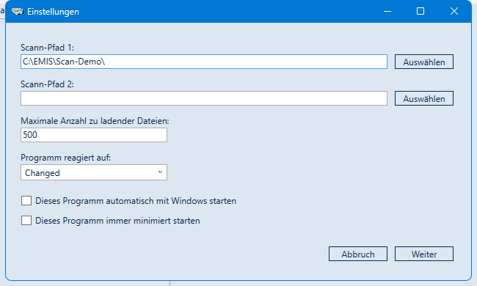Click the 'Scann-Pfad 1:' label
Screen dimensions: 477x286
click(47, 48)
